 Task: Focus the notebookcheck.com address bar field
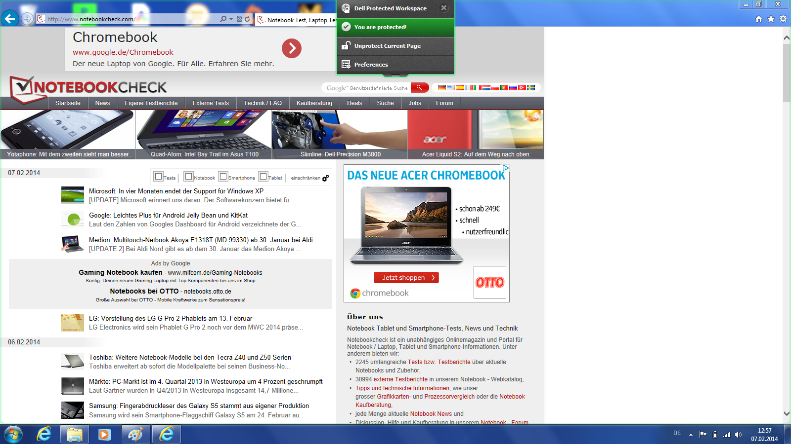pyautogui.click(x=128, y=19)
